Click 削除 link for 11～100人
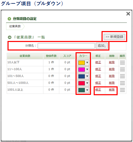133x142 pixels. [x=112, y=69]
